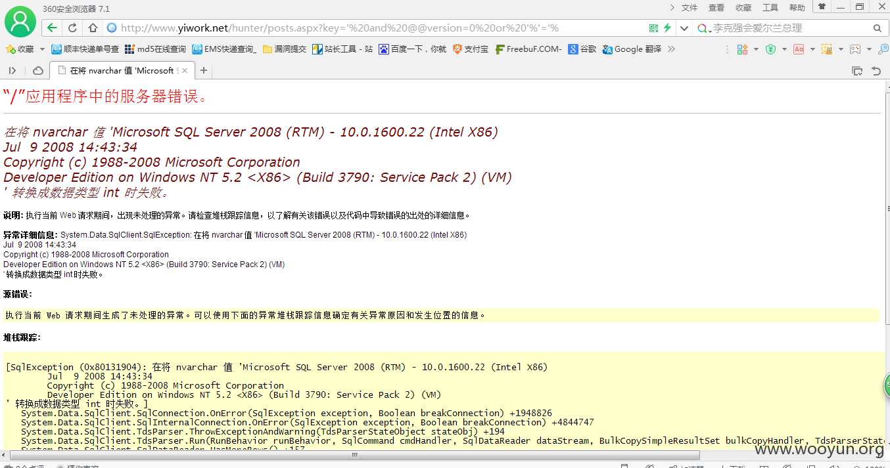The width and height of the screenshot is (890, 468).
Task: Open the green user avatar account icon
Action: click(20, 21)
